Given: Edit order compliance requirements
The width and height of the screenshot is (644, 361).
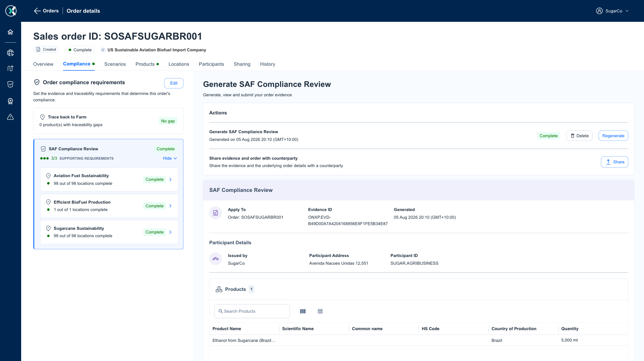Looking at the screenshot, I should coord(174,83).
